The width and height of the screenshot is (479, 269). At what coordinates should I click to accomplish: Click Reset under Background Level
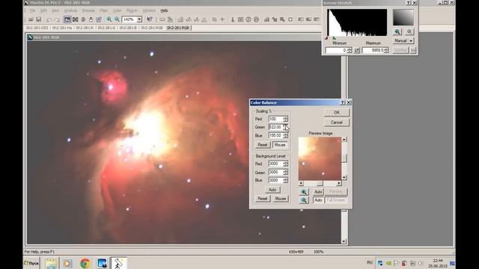(x=263, y=199)
